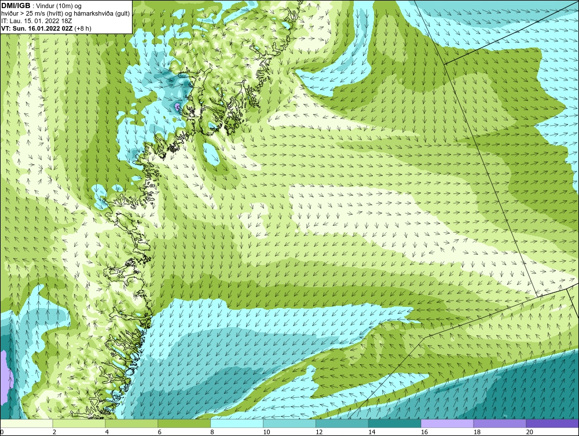
Task: Click the legend value "20"
Action: pos(530,432)
